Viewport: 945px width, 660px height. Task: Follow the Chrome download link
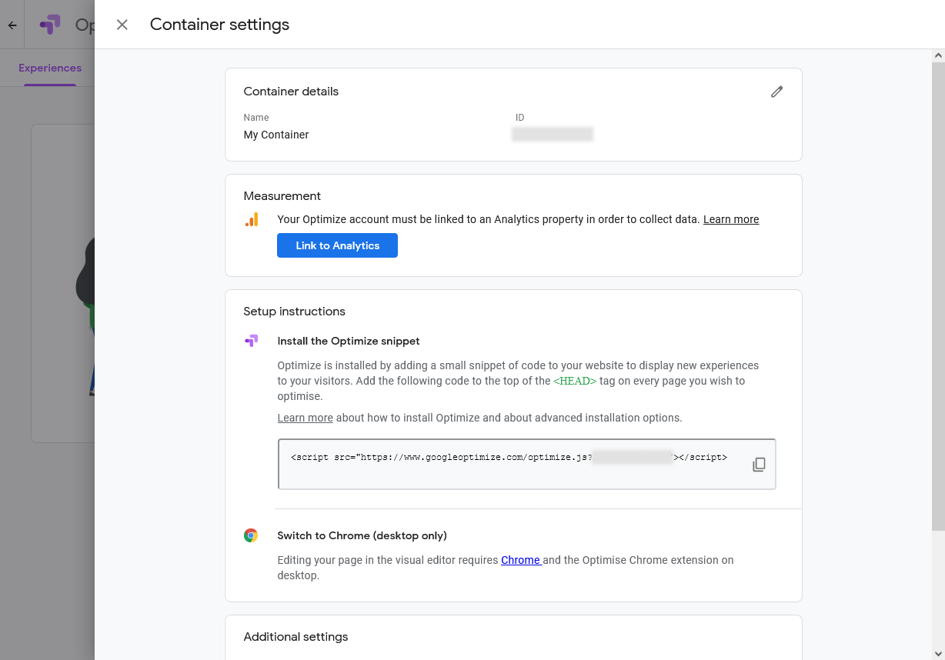click(x=521, y=560)
